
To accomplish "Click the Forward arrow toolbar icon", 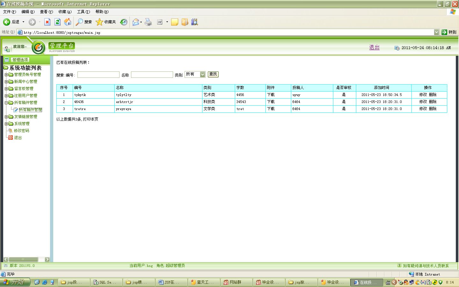I will (32, 22).
